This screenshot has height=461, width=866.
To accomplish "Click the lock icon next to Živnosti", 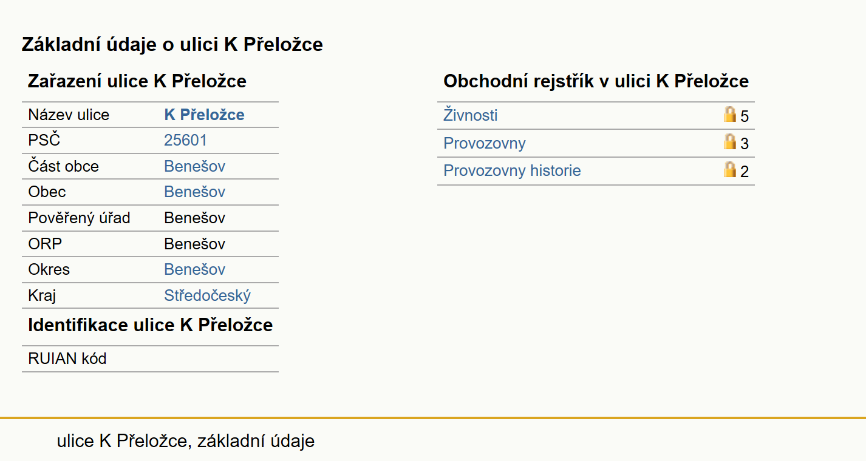I will (729, 114).
